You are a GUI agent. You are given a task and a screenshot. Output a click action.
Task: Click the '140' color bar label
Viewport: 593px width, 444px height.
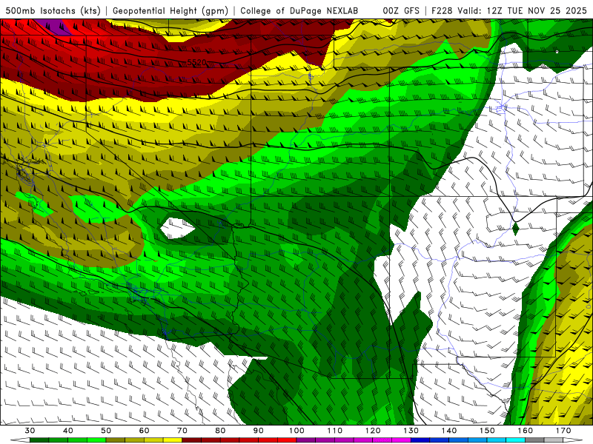click(449, 431)
